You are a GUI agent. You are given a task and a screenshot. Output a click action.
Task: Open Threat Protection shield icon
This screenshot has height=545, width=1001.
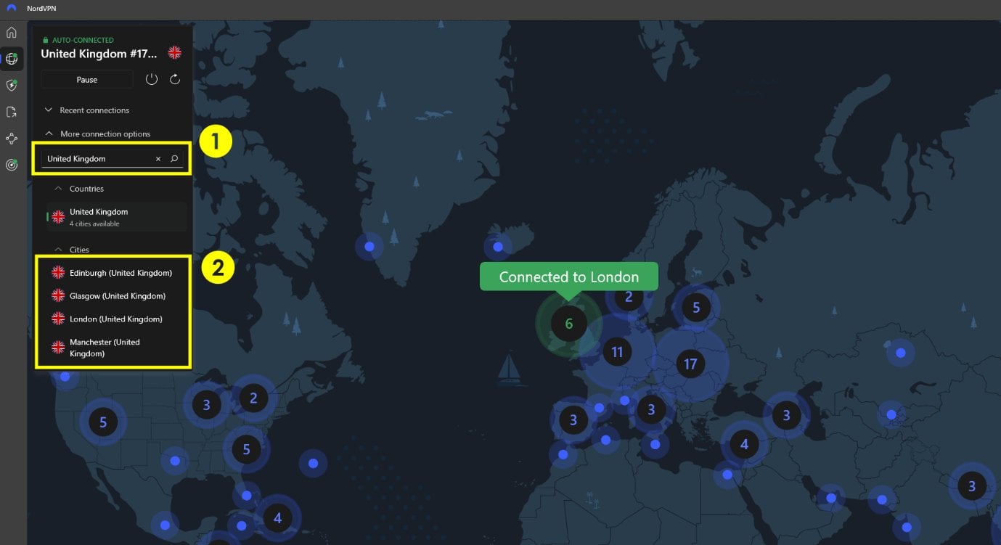(12, 86)
